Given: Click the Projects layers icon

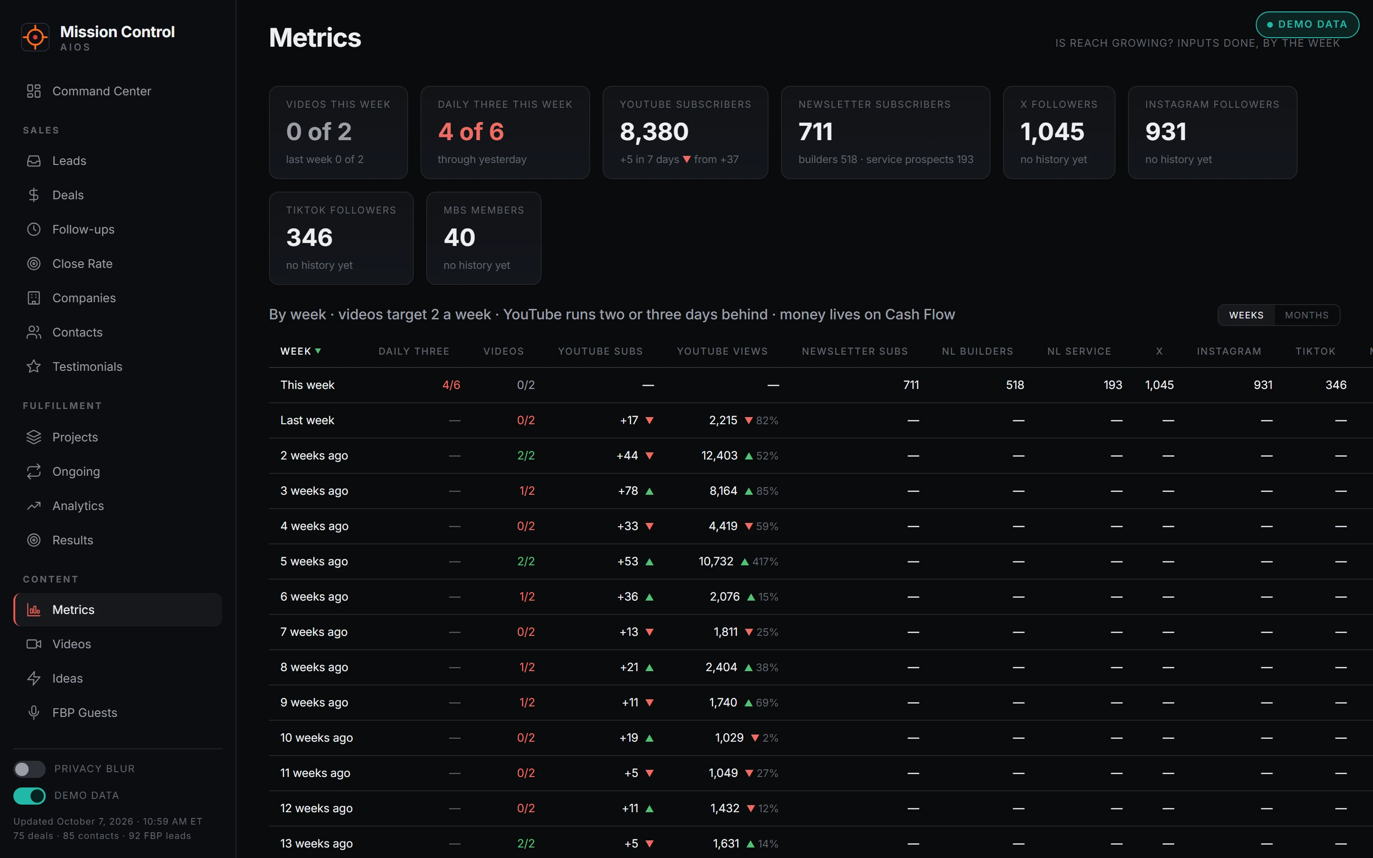Looking at the screenshot, I should (x=34, y=437).
